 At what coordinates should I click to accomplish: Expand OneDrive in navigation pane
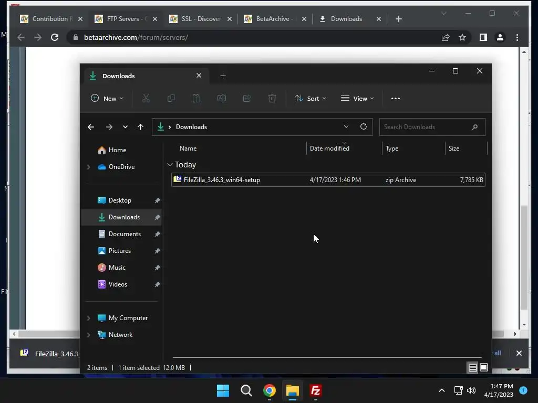click(88, 167)
